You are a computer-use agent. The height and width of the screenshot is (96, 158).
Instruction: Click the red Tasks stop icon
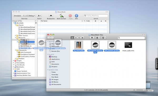tap(70, 16)
